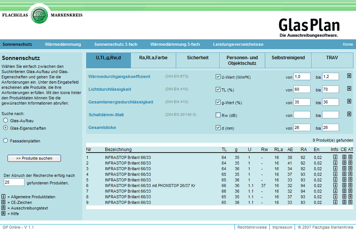Open help for Rw sound insulation row
Screen dimensions: 356x232
tap(349, 114)
